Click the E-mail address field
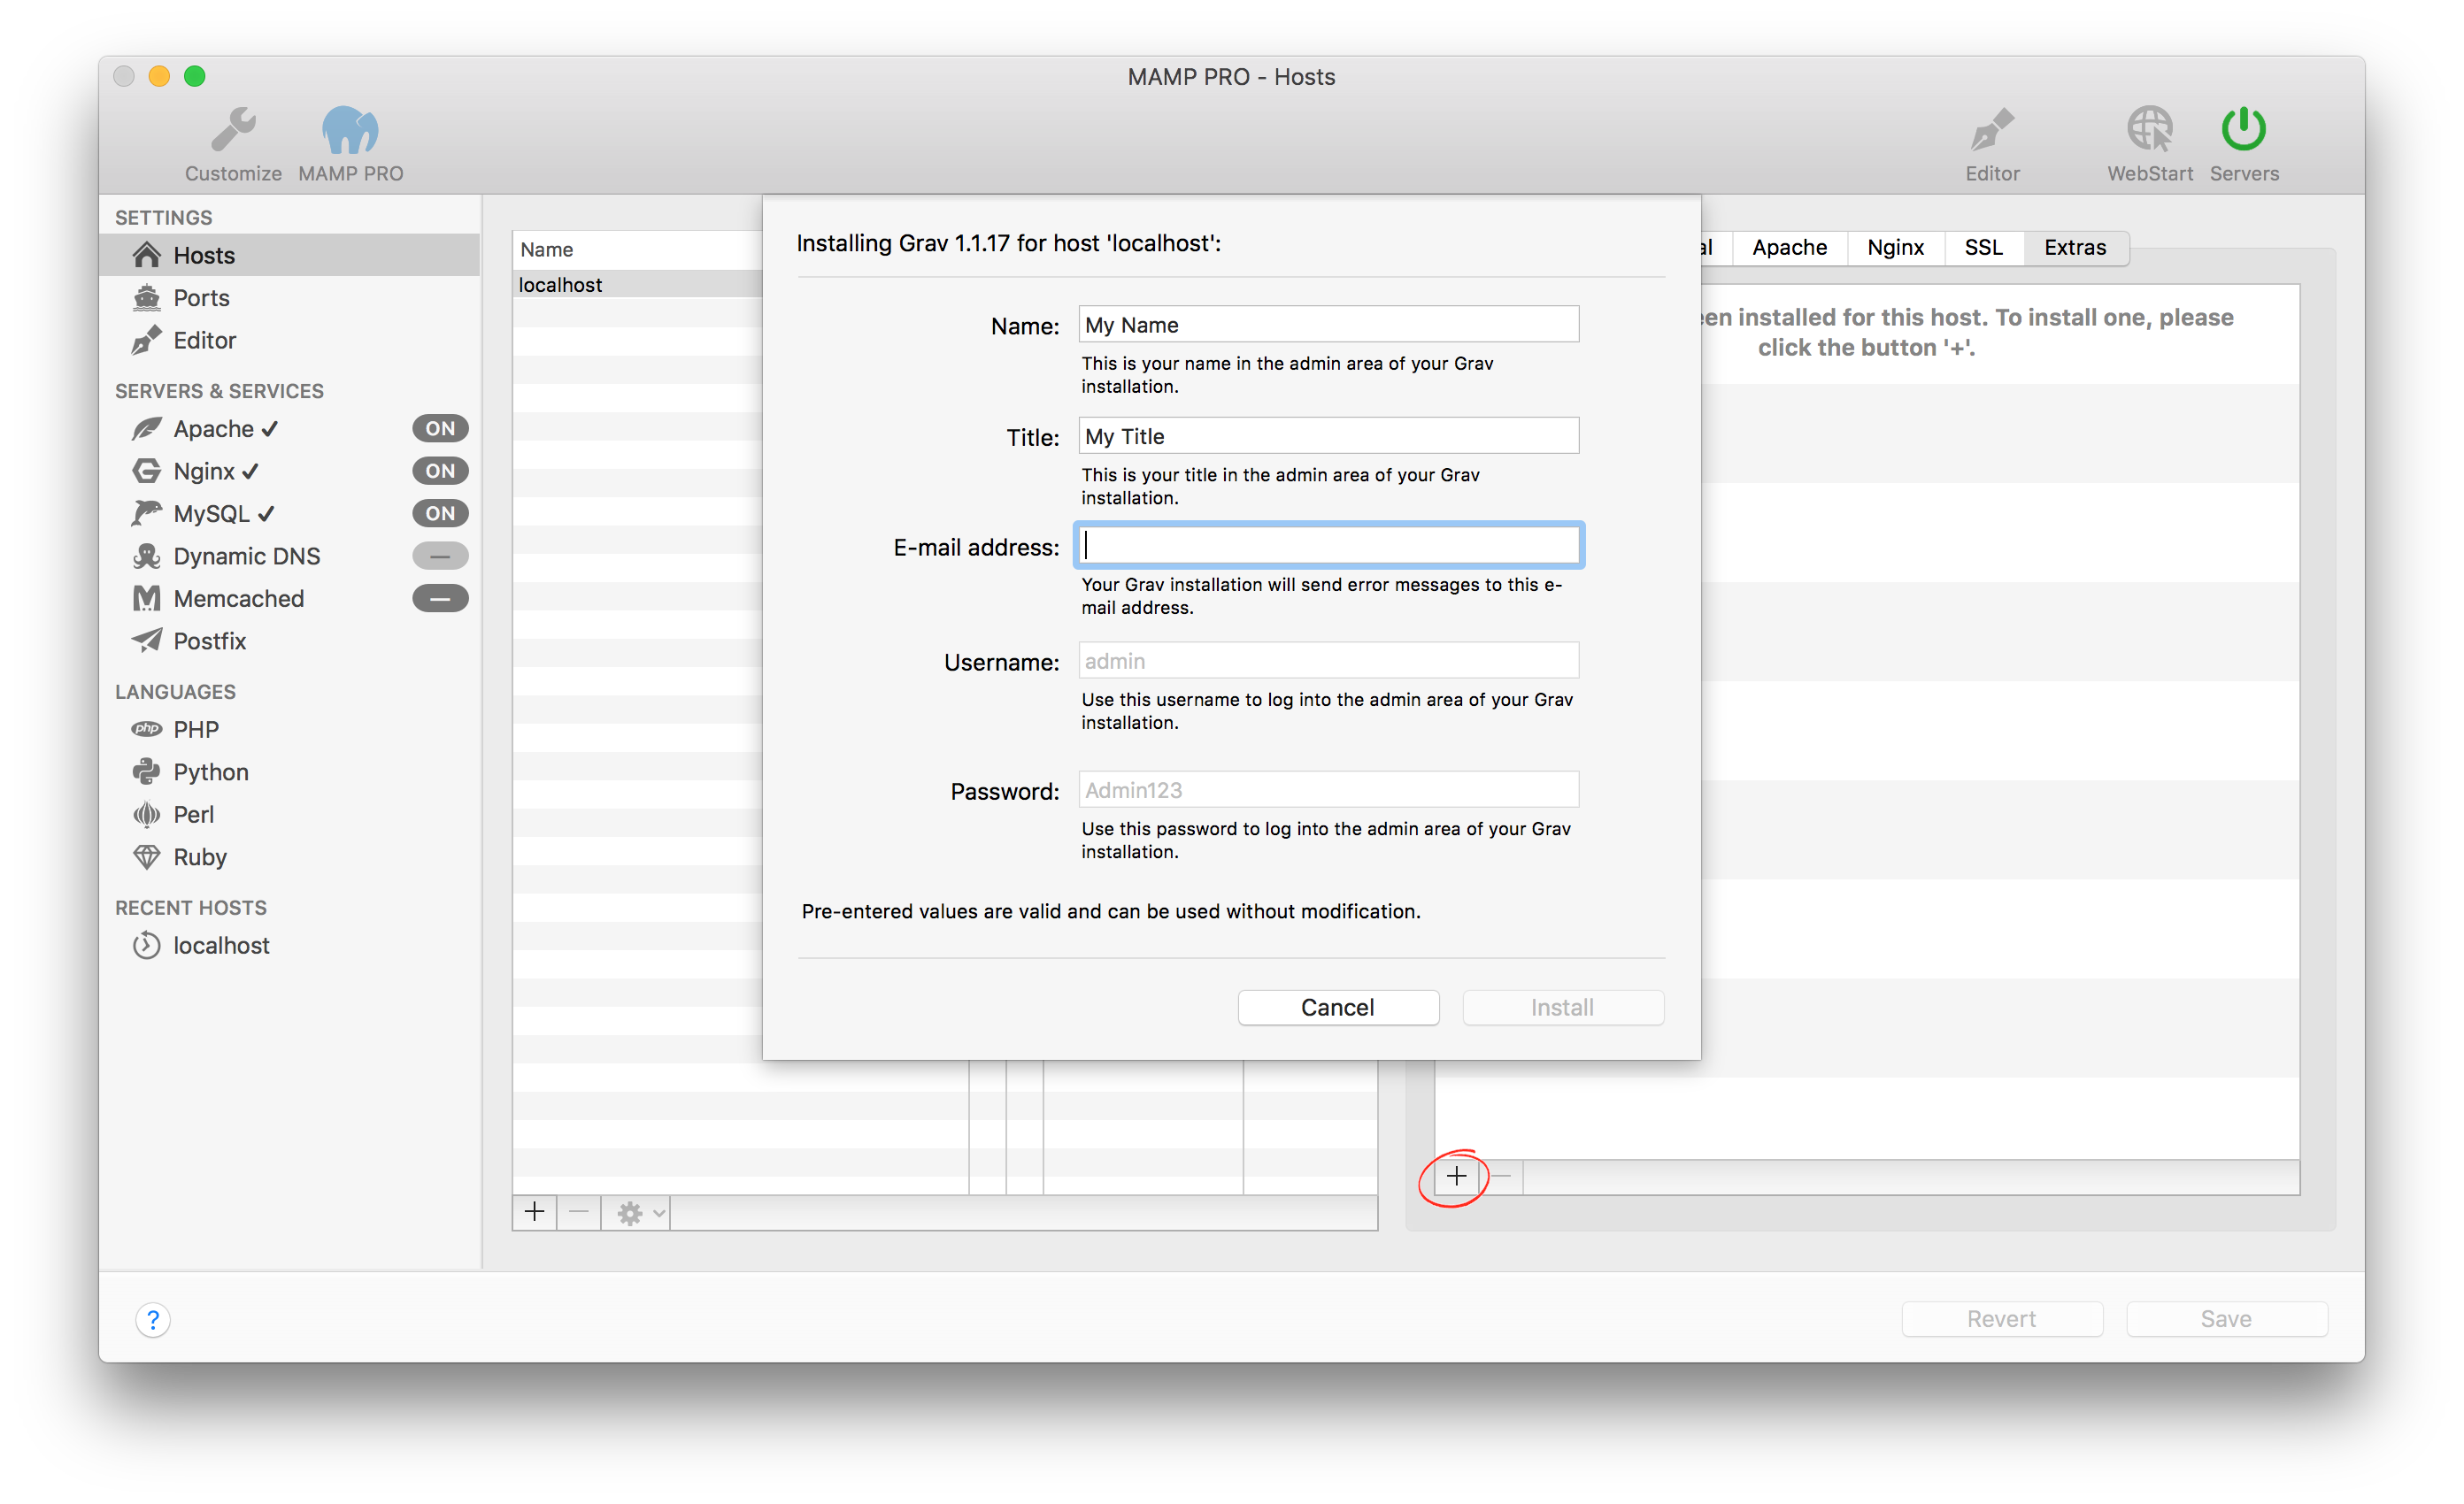Viewport: 2464px width, 1504px height. click(x=1328, y=546)
